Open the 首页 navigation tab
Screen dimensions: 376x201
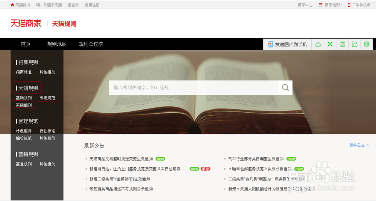[x=26, y=44]
